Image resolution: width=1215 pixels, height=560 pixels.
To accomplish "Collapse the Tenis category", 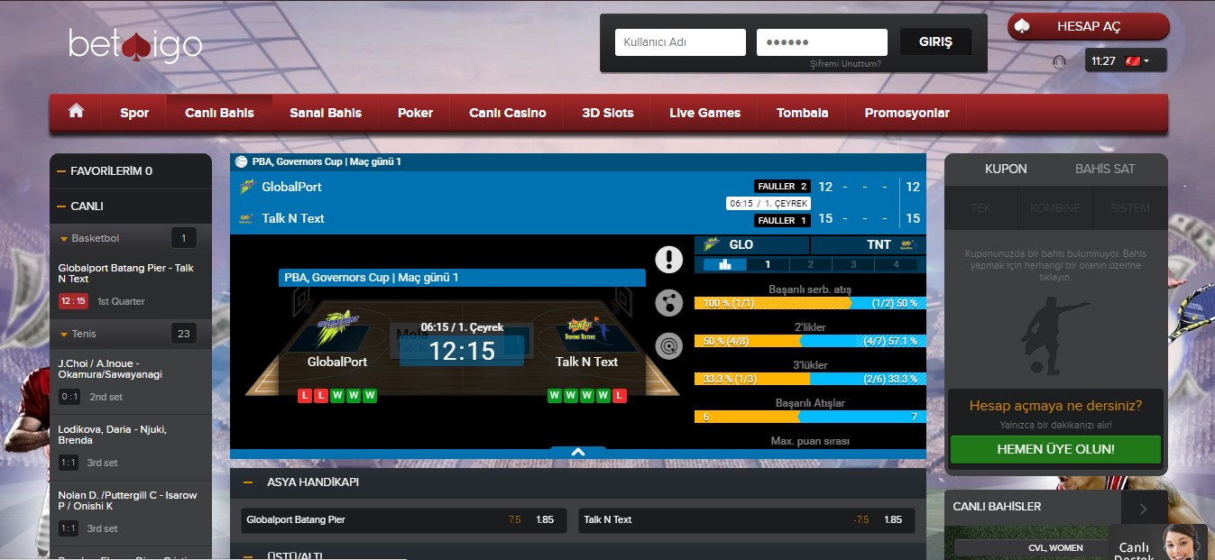I will (x=64, y=335).
